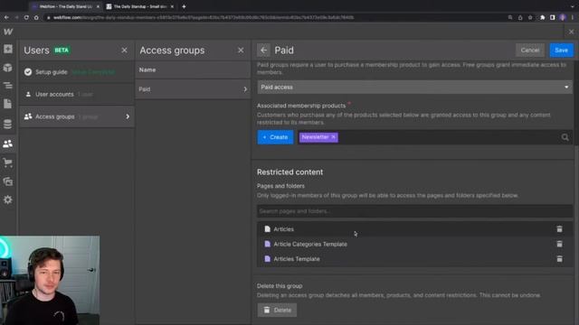Click Create membership product button
Viewport: 579px width, 325px height.
275,137
